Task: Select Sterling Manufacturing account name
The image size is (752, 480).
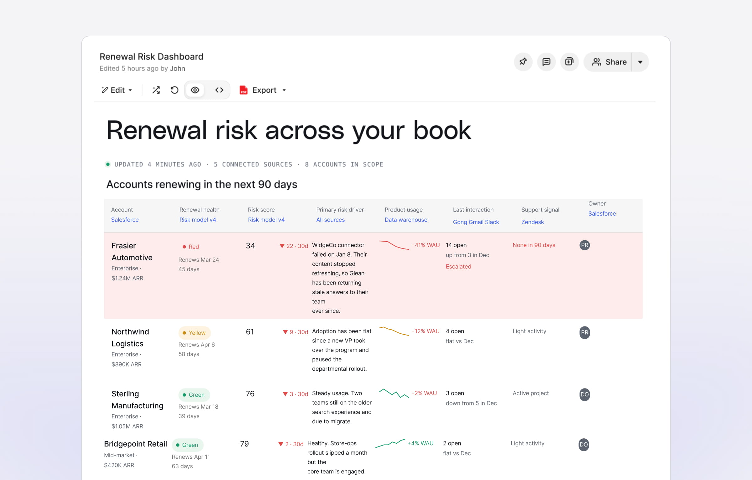Action: coord(137,400)
